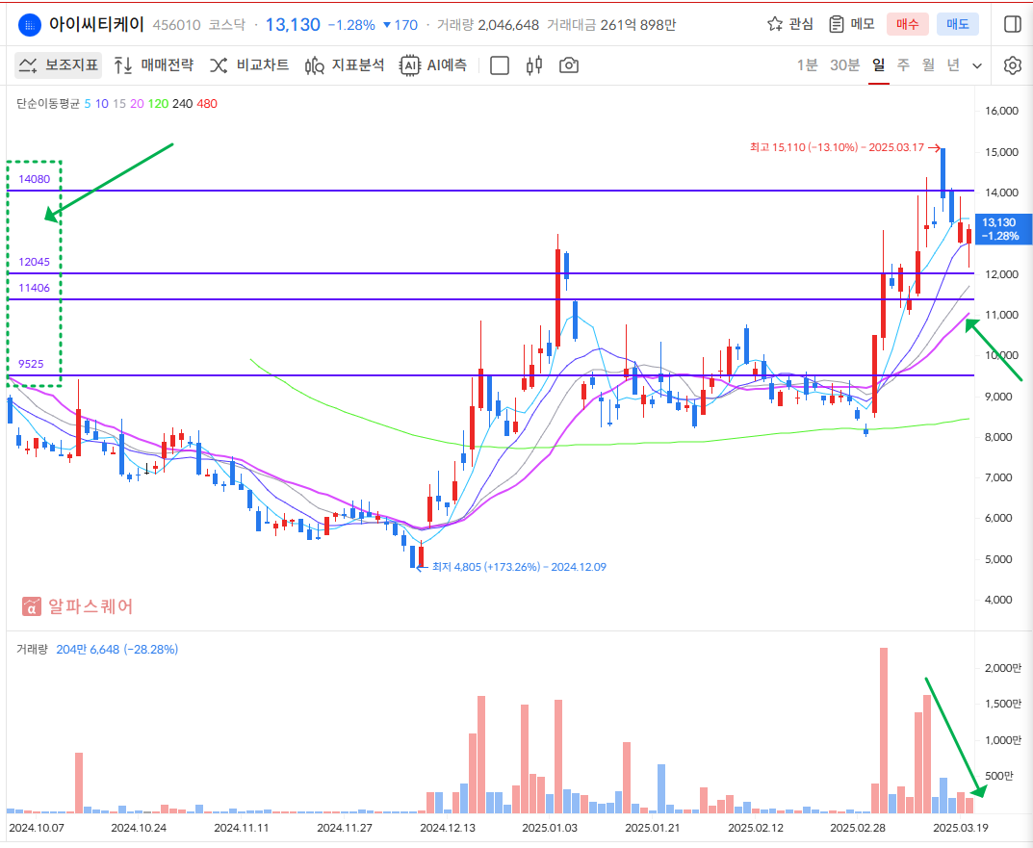Click the 14080 horizontal line label

[35, 179]
